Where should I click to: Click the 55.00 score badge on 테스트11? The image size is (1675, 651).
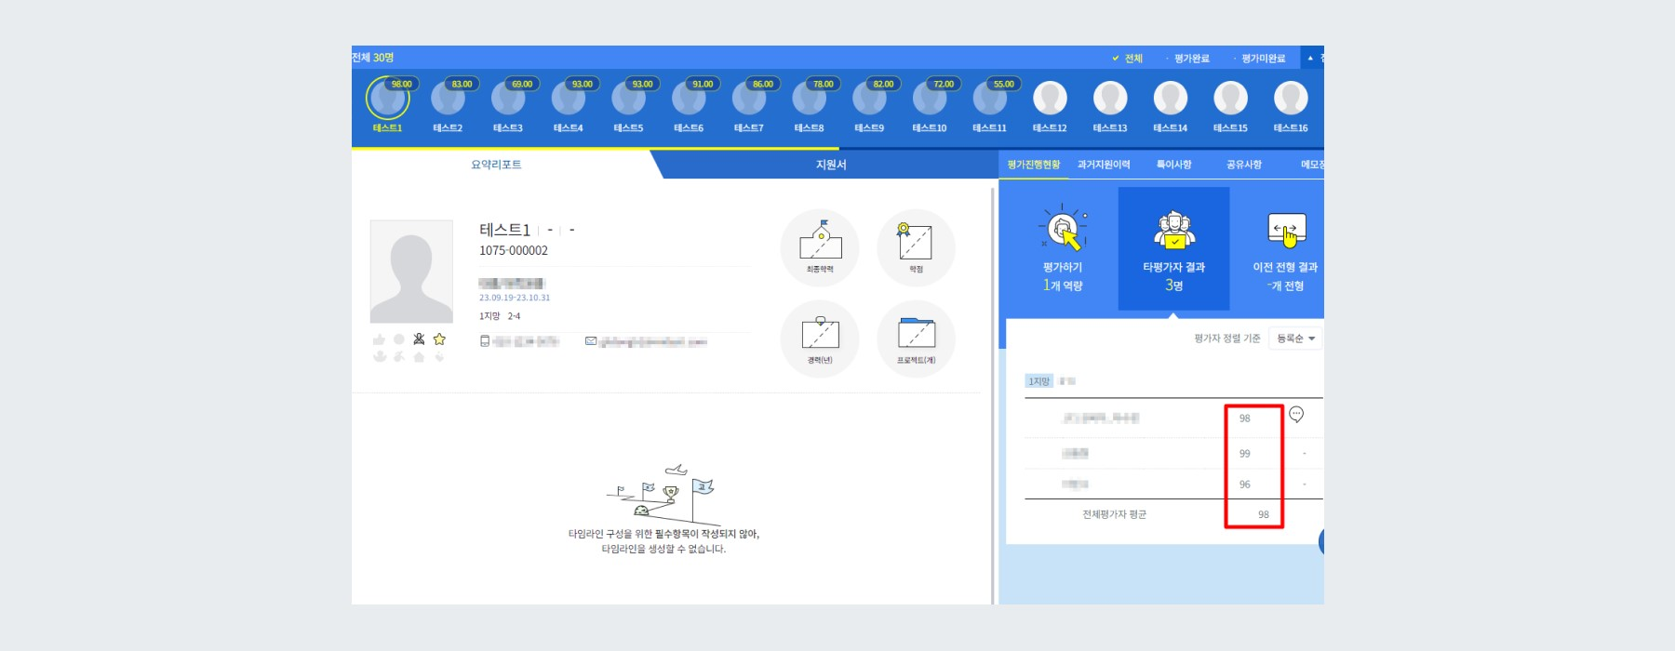1003,84
